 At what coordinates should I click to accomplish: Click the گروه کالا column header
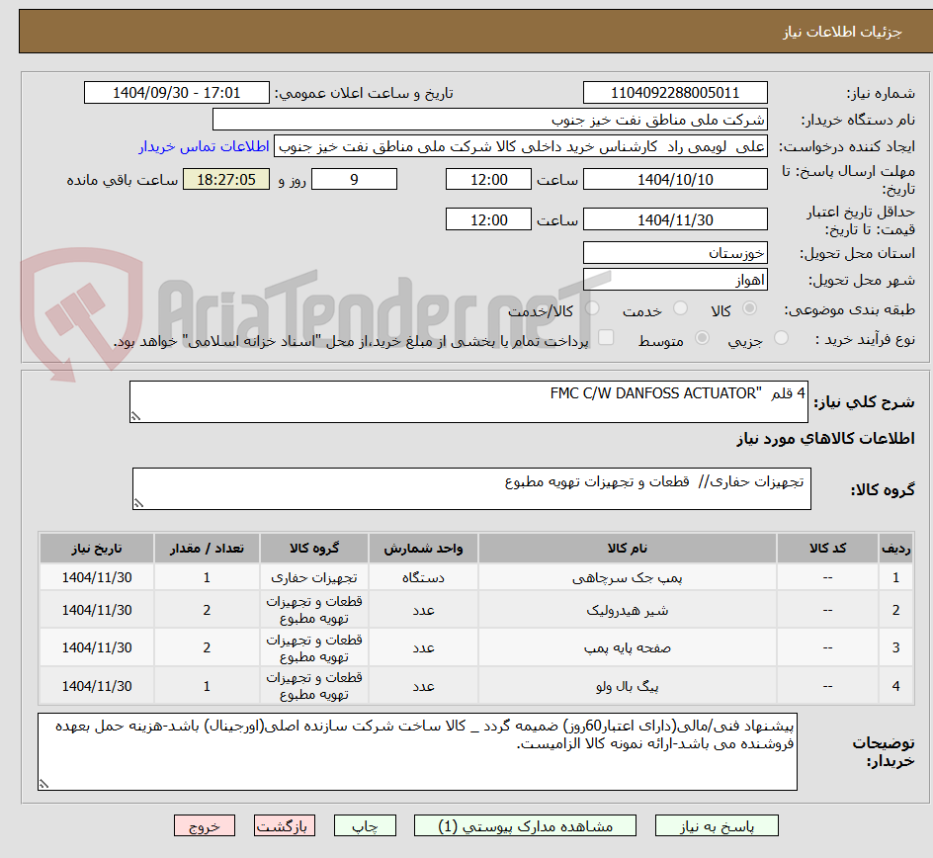tap(314, 548)
